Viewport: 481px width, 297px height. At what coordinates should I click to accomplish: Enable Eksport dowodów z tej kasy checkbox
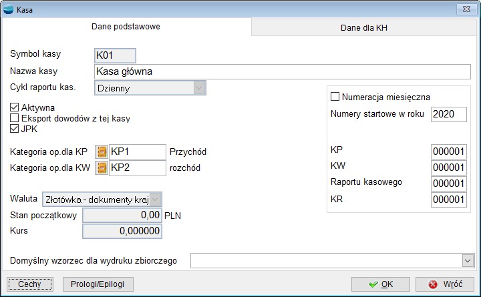[x=15, y=118]
